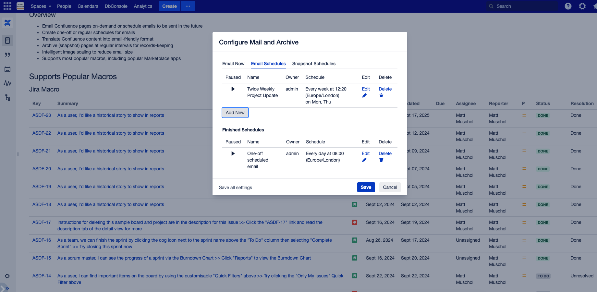Cancel the Configure Mail and Archive dialog

390,187
